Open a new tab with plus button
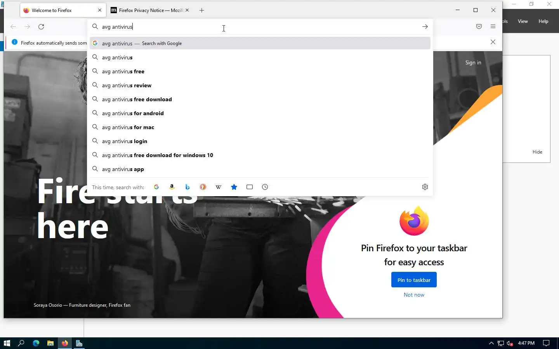 pyautogui.click(x=201, y=10)
